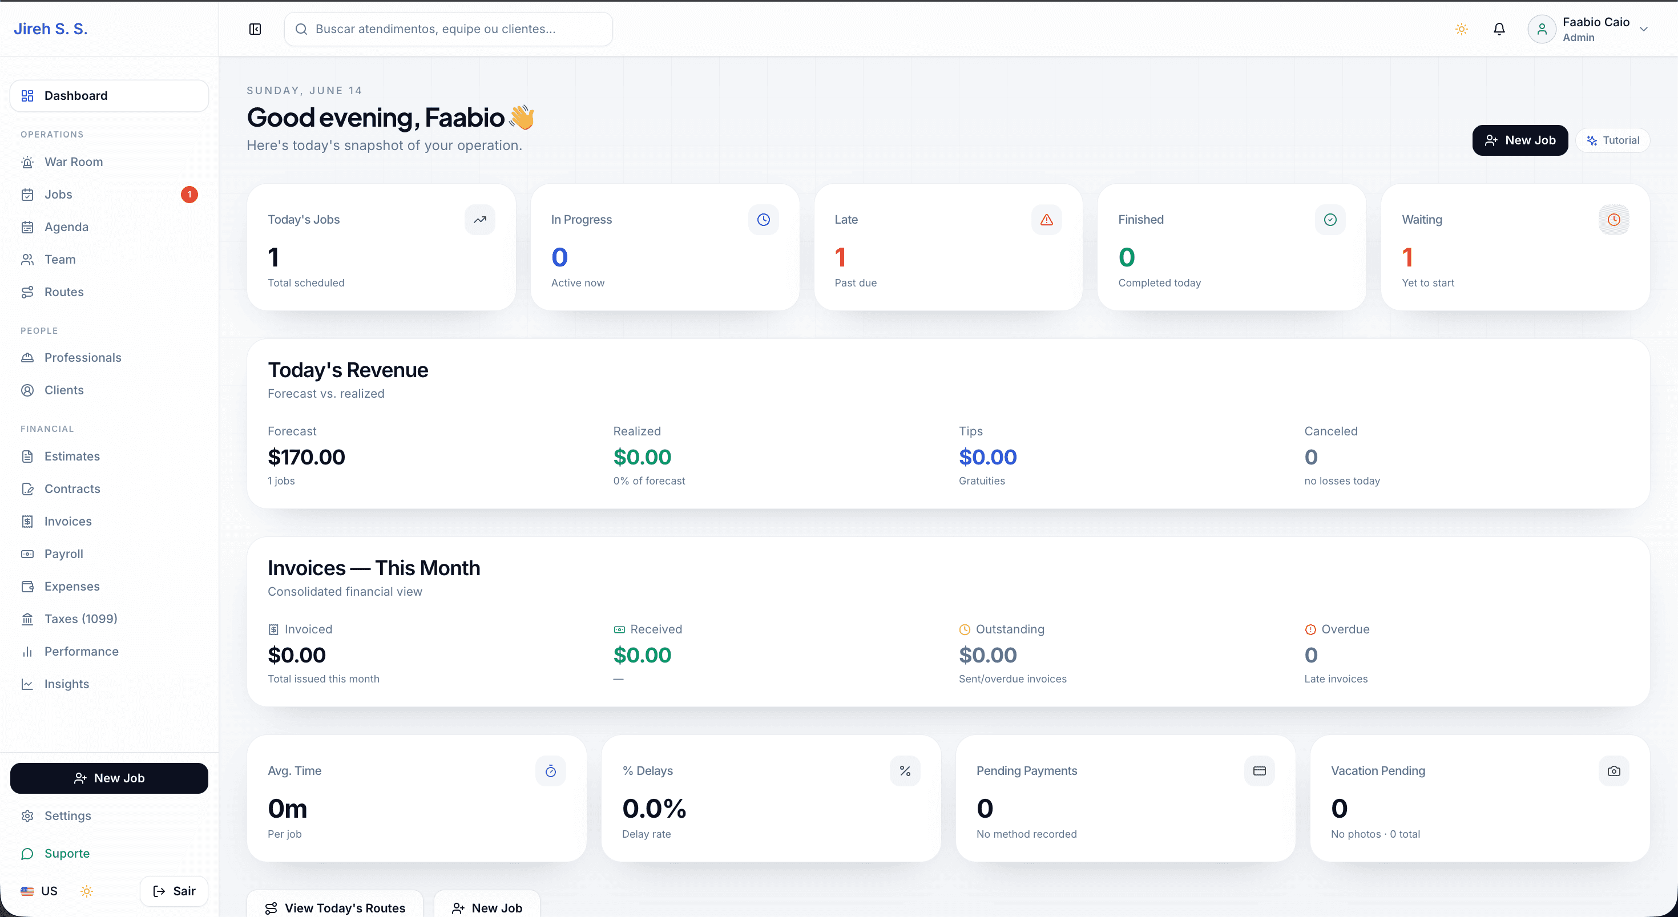Viewport: 1678px width, 917px height.
Task: Click the Finished check-circle icon
Action: (x=1330, y=220)
